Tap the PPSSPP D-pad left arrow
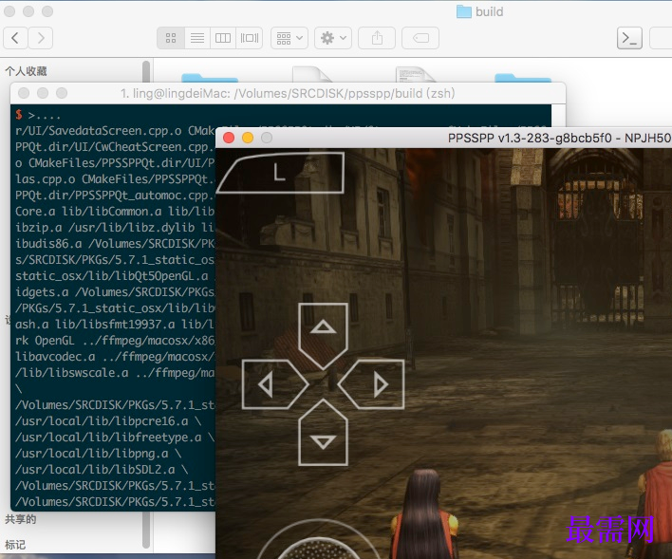 click(x=274, y=384)
